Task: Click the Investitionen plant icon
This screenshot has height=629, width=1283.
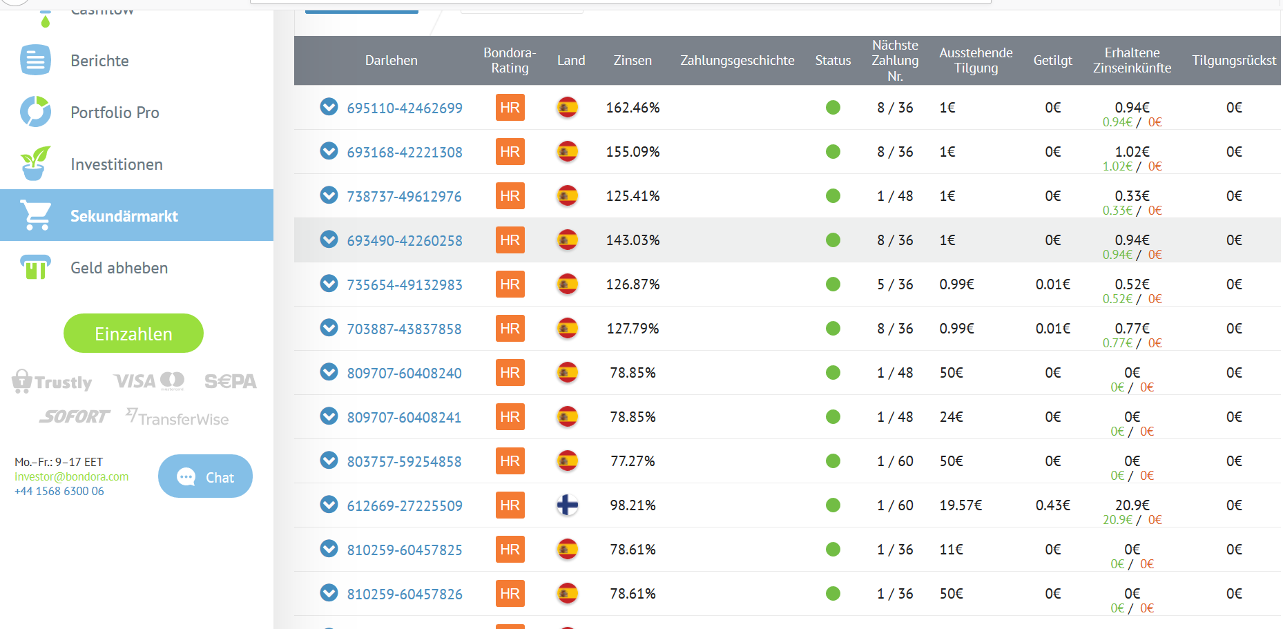Action: pos(35,164)
